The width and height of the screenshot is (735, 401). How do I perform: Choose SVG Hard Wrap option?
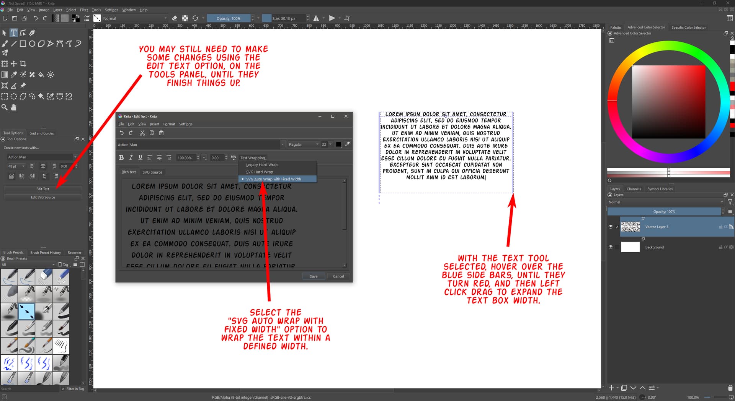tap(278, 172)
